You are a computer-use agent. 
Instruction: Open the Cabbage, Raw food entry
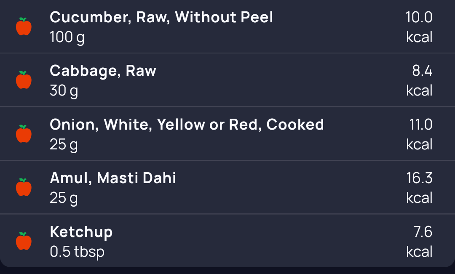point(103,71)
